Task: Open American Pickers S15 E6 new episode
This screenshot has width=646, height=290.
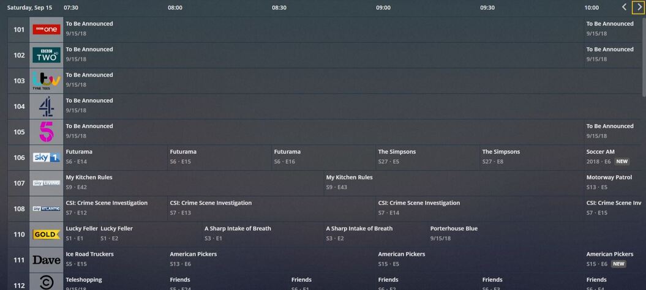Action: [613, 260]
